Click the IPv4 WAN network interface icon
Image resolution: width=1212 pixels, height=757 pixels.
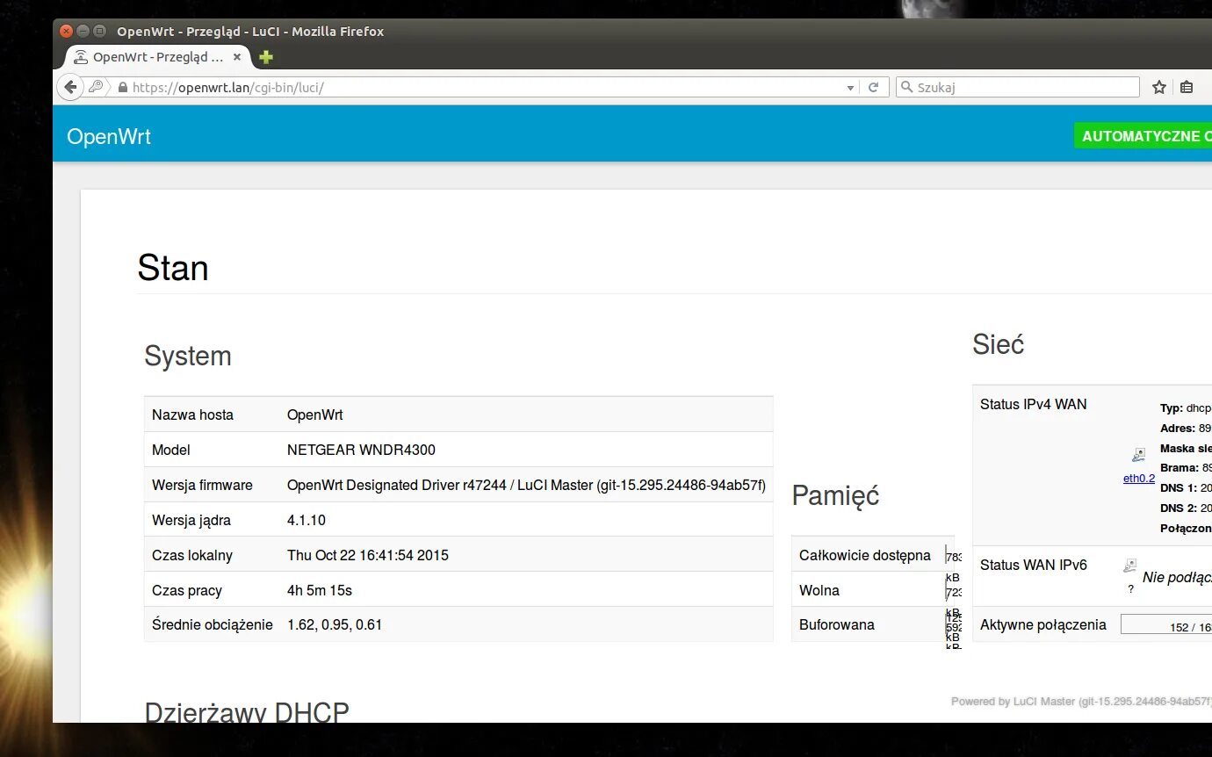(1138, 455)
